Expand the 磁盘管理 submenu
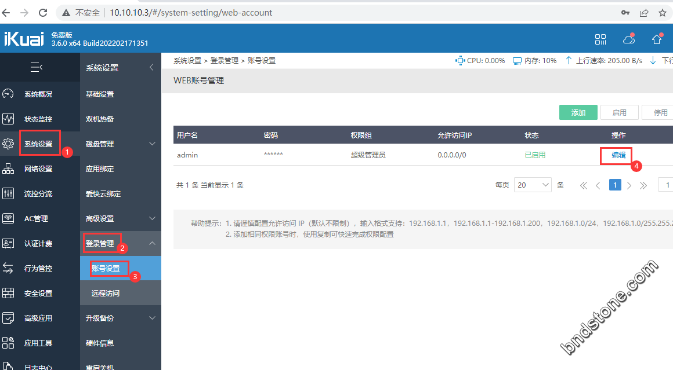The width and height of the screenshot is (673, 370). (x=152, y=144)
